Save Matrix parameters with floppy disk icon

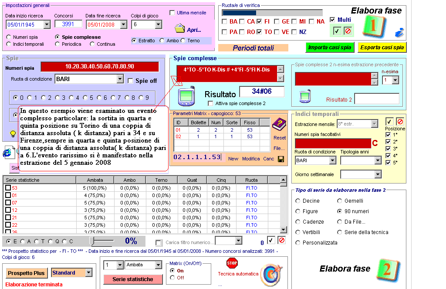[x=281, y=159]
